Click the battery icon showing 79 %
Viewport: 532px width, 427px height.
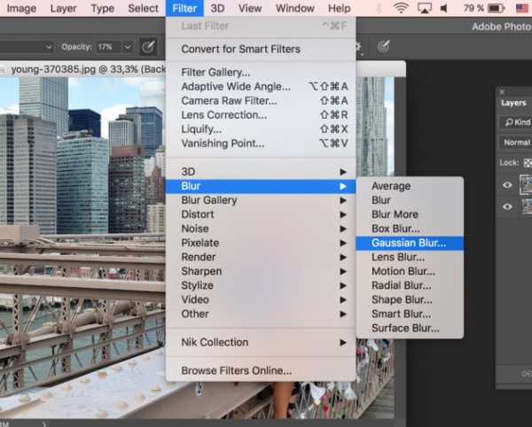point(496,8)
